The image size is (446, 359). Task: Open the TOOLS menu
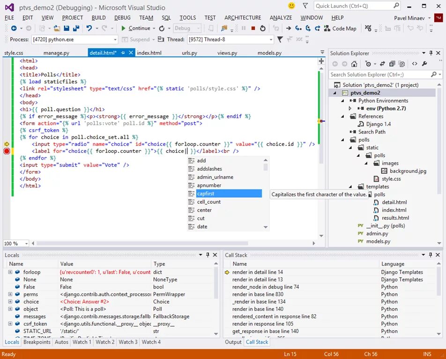point(187,18)
